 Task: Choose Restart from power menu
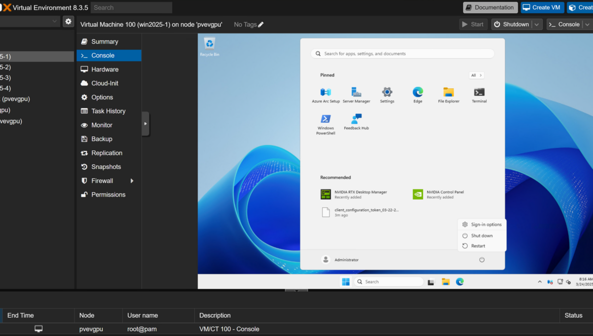point(482,246)
